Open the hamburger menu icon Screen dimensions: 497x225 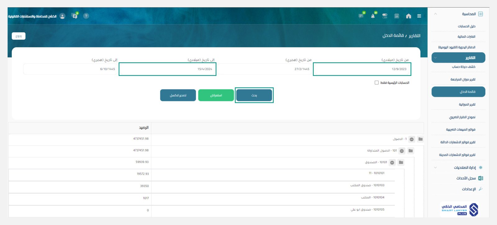[419, 16]
